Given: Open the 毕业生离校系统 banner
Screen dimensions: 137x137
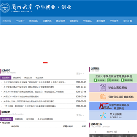Looking at the screenshot, I should coord(113,88).
